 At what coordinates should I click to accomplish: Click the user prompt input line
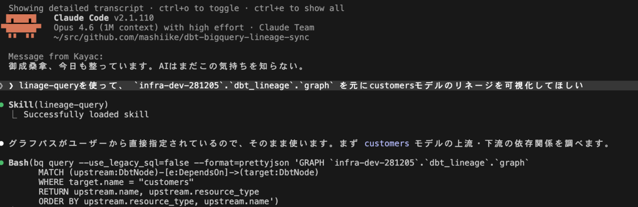point(319,86)
